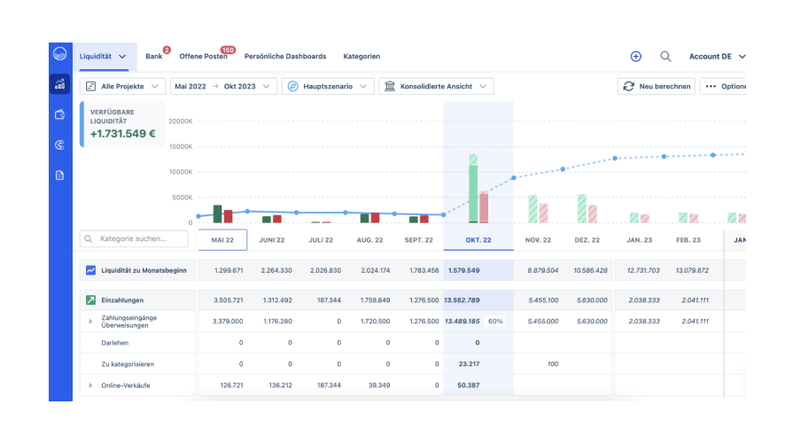The width and height of the screenshot is (793, 443).
Task: Open the Mai 2022 – Okt 2023 date range dropdown
Action: pyautogui.click(x=222, y=86)
